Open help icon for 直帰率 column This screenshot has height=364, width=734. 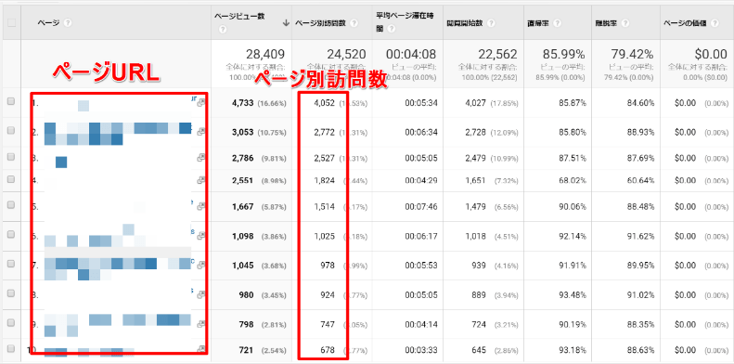tap(557, 23)
